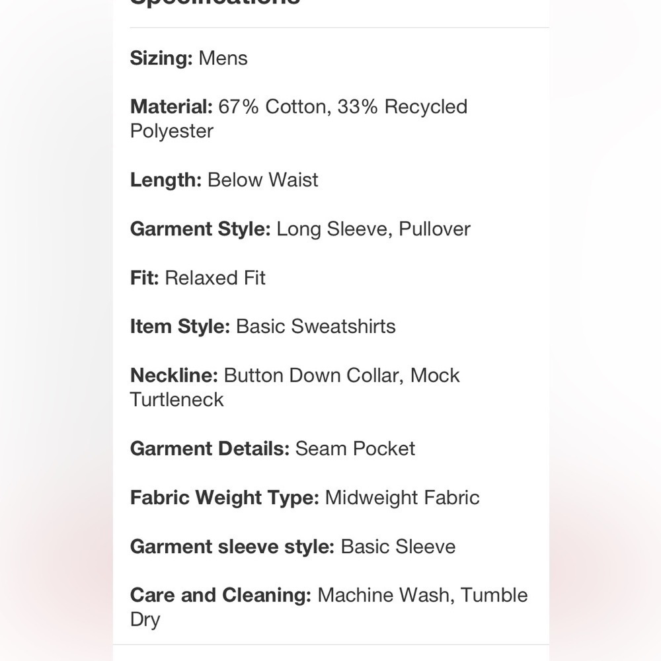Image resolution: width=661 pixels, height=661 pixels.
Task: Click the Seam Pocket value
Action: point(356,449)
